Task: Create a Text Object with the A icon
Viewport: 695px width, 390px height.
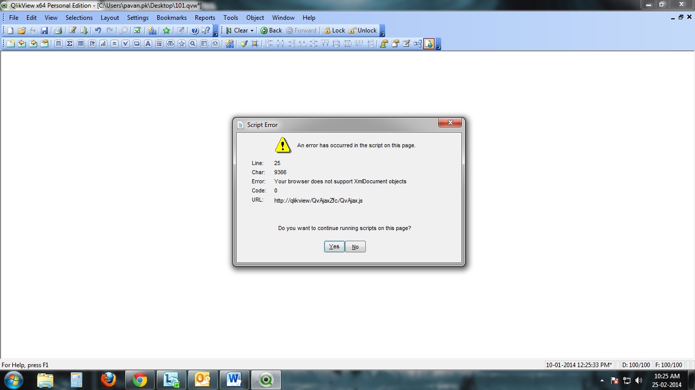Action: (148, 44)
